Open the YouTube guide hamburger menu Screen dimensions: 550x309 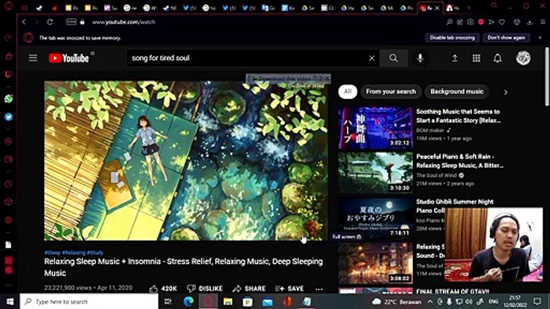[x=33, y=58]
